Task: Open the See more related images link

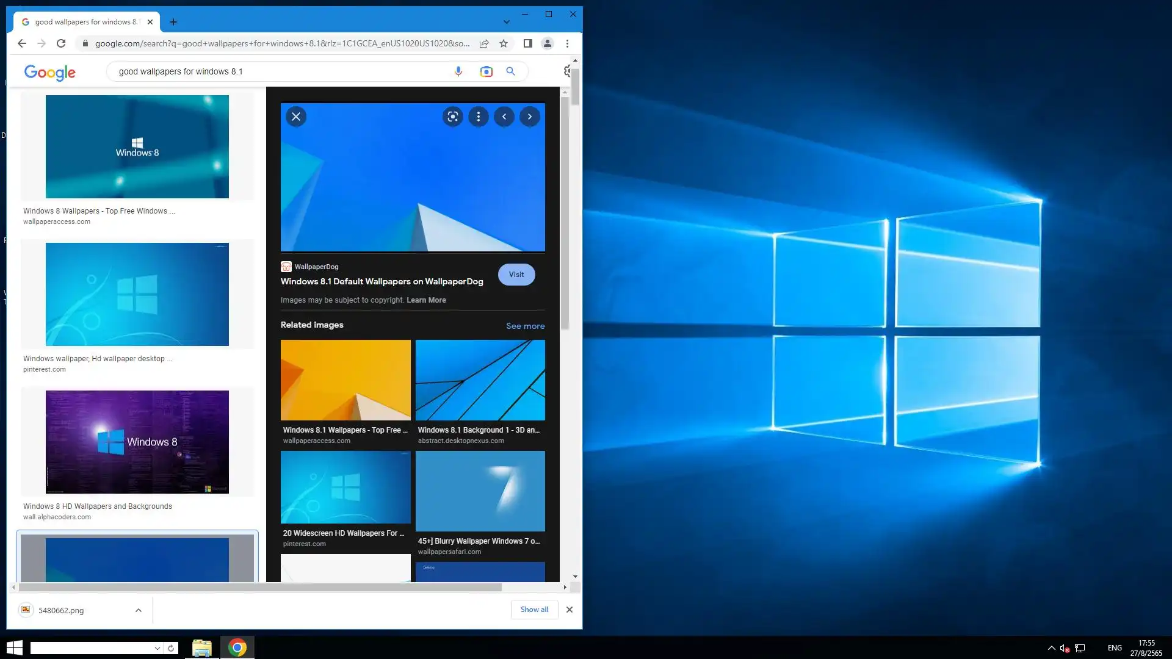Action: [x=525, y=326]
